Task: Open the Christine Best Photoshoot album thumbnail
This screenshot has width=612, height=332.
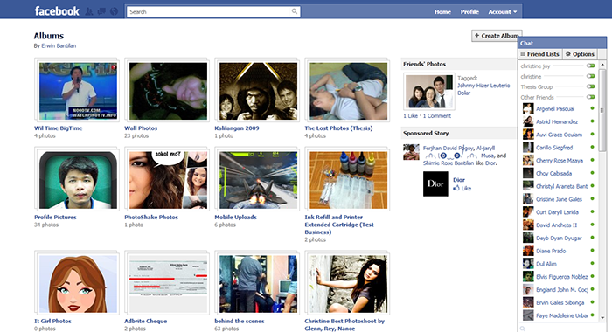Action: click(348, 284)
